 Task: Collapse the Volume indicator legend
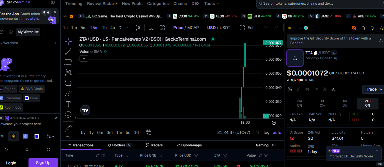pos(83,58)
